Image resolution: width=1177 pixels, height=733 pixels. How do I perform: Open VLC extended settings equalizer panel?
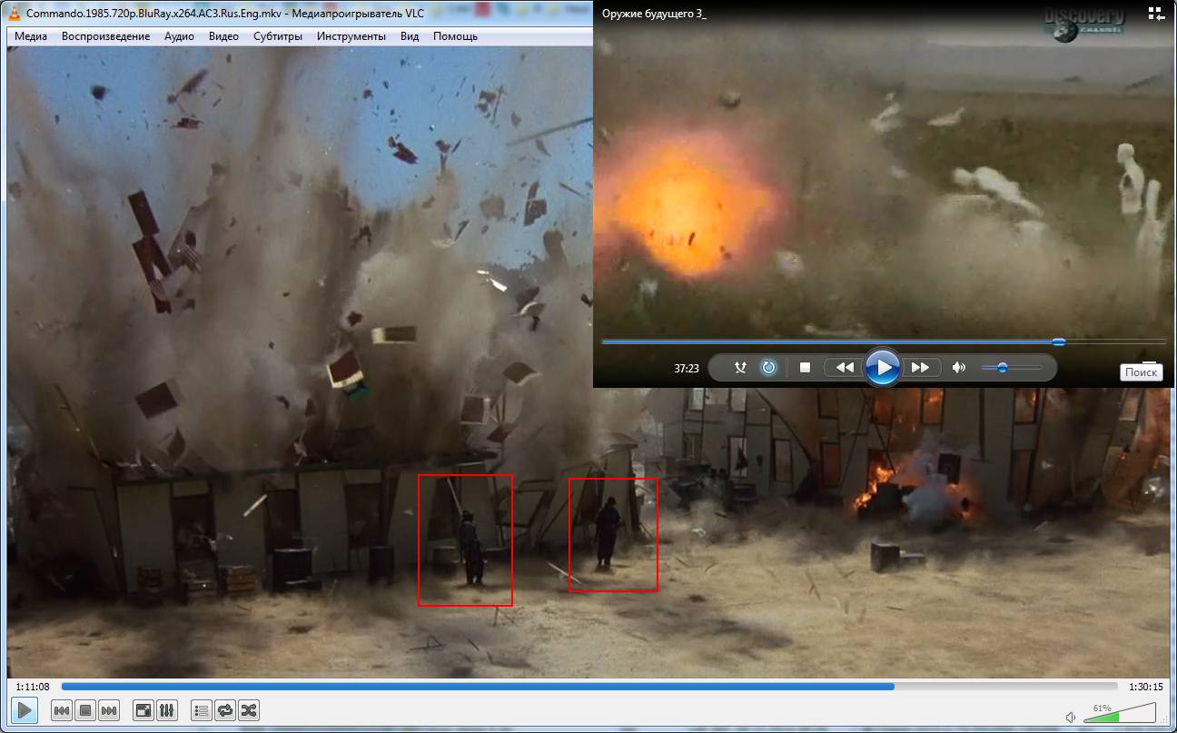pyautogui.click(x=167, y=710)
